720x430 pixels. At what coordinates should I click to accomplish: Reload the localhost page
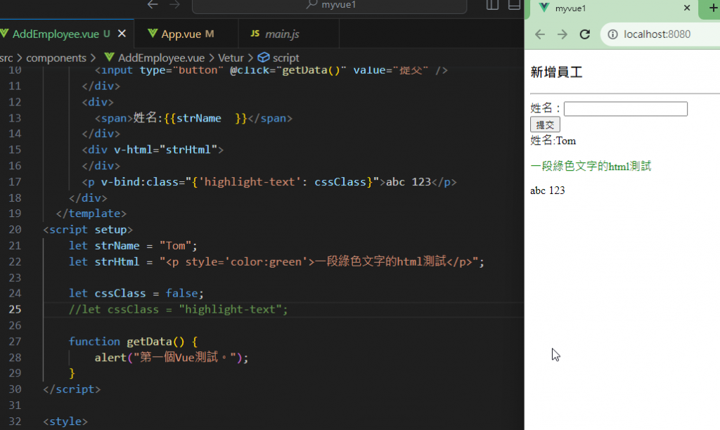click(x=584, y=34)
